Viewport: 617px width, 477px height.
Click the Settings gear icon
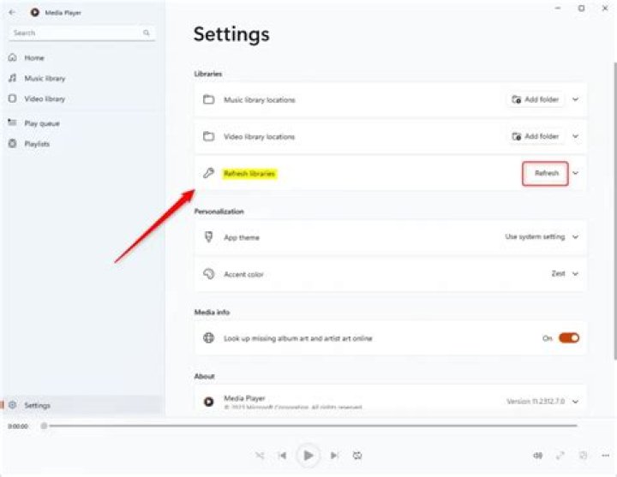(13, 405)
